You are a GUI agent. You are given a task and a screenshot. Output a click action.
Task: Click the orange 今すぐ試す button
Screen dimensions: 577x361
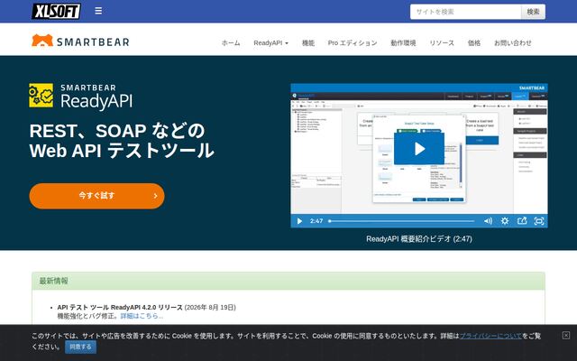coord(96,196)
